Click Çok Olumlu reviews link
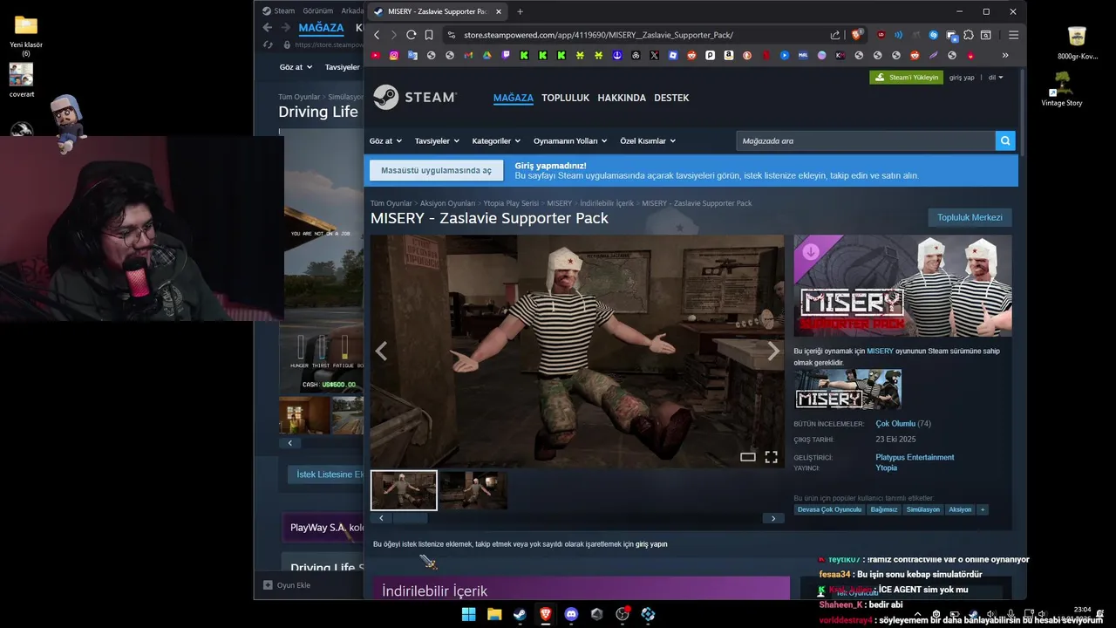The width and height of the screenshot is (1116, 628). 895,424
